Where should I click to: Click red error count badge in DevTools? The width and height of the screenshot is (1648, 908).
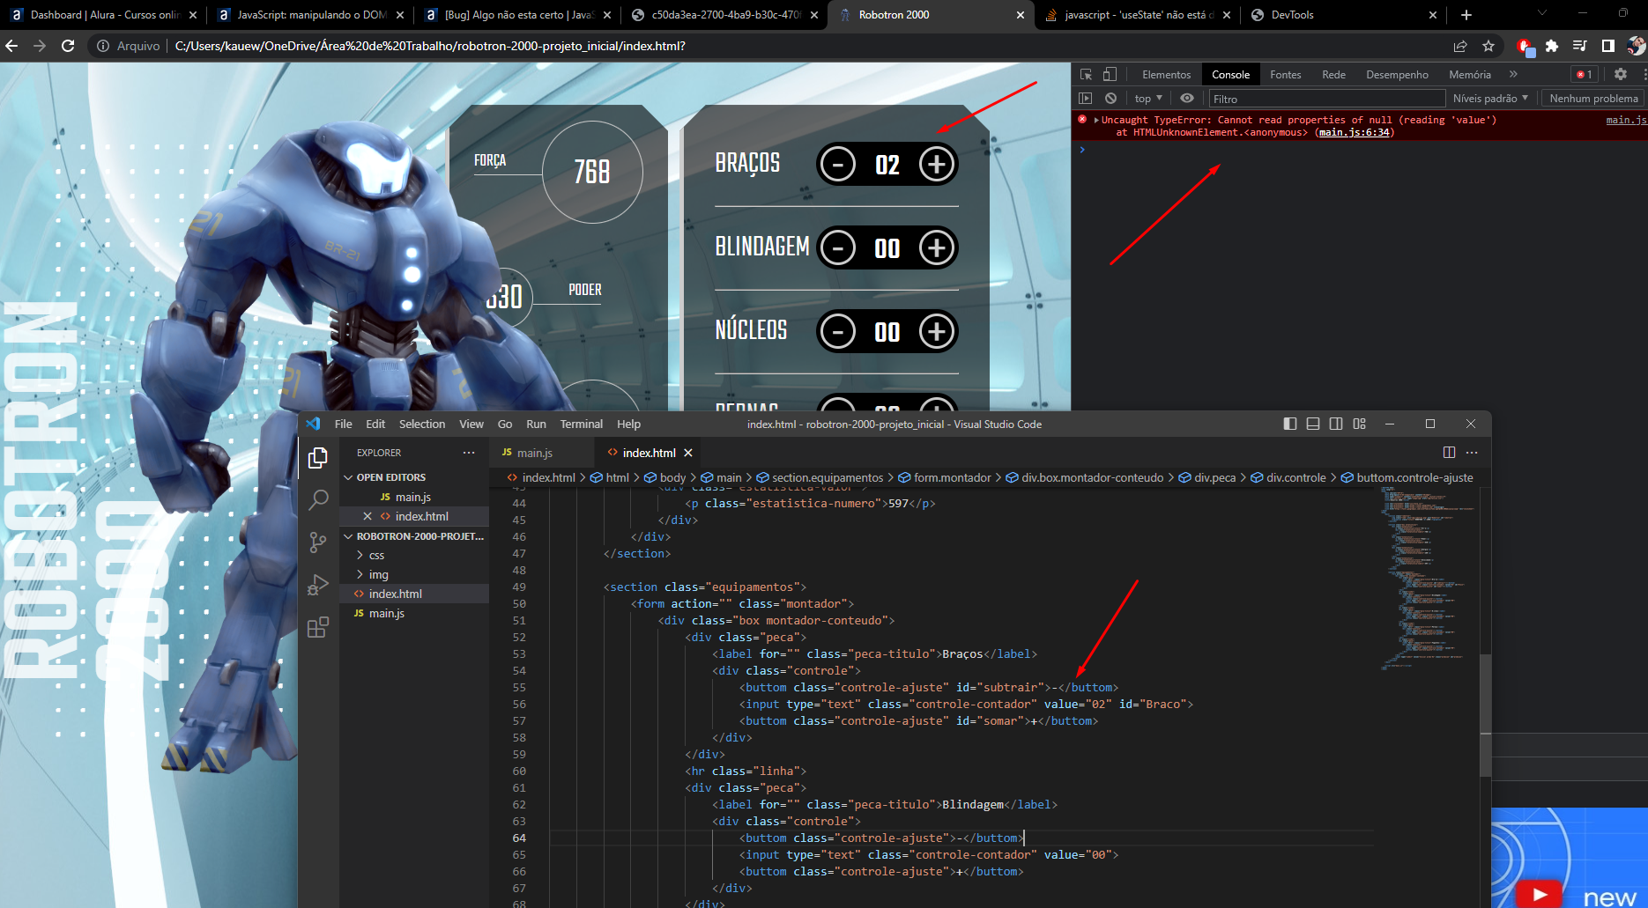pyautogui.click(x=1585, y=75)
